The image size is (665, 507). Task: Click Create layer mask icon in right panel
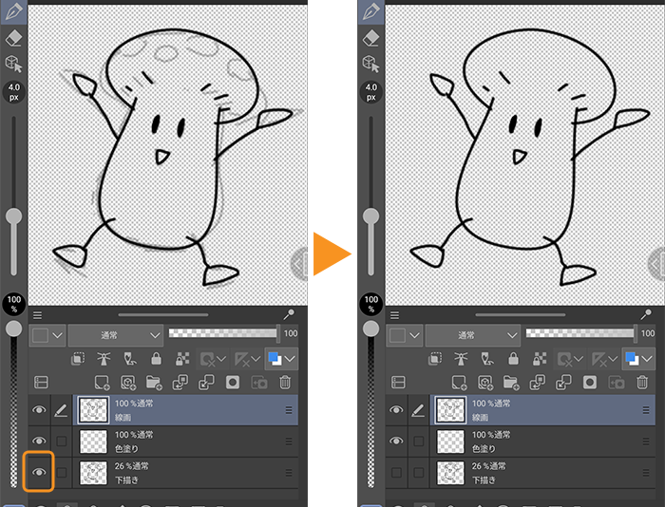[x=589, y=382]
